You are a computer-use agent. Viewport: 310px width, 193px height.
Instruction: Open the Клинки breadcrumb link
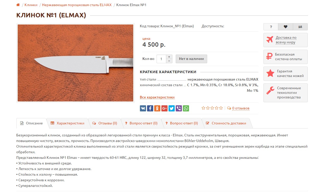point(31,5)
